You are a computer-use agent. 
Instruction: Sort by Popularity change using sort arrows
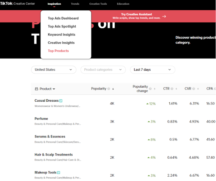(x=155, y=89)
